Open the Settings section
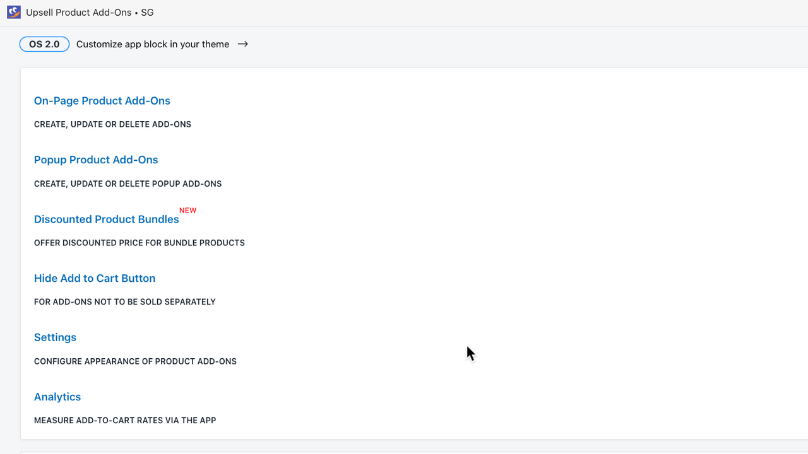The width and height of the screenshot is (808, 454). point(55,337)
